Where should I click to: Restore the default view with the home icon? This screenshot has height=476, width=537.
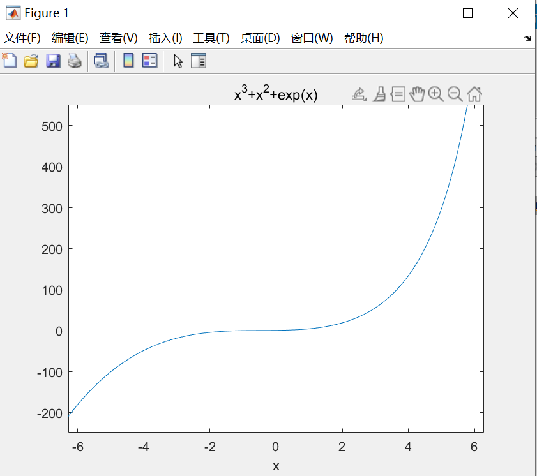(473, 94)
